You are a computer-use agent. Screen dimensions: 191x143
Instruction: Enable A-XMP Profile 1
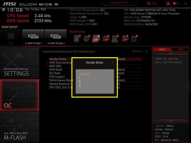34,38
